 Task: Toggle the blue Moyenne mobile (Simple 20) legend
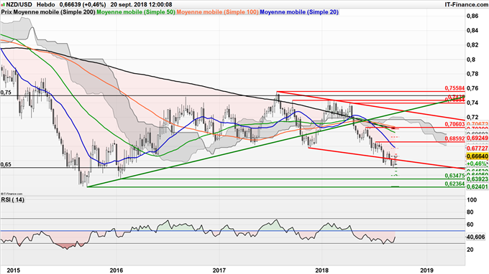(298, 12)
